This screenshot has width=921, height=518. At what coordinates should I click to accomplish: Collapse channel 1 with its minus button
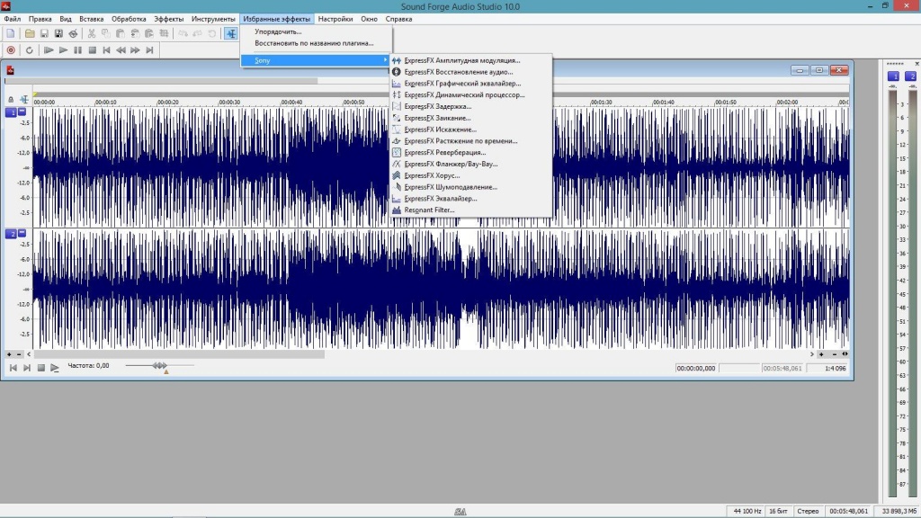(22, 111)
